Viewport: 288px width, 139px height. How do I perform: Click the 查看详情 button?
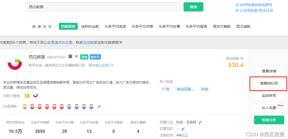[269, 71]
